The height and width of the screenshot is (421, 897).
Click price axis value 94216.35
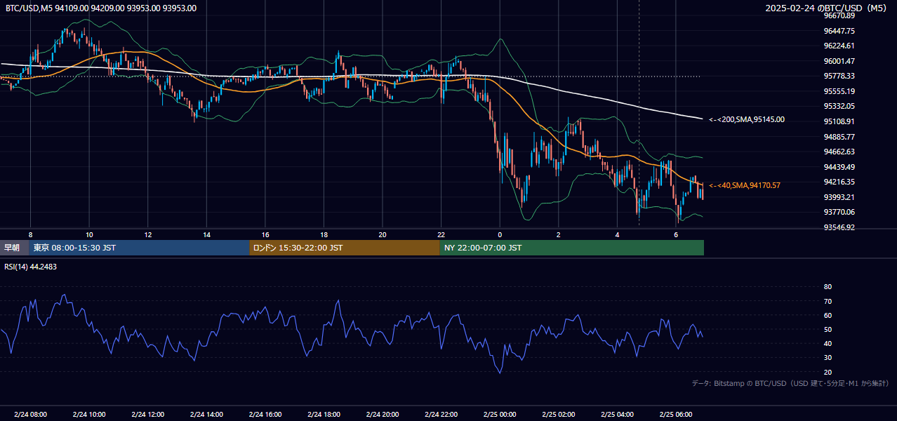839,182
